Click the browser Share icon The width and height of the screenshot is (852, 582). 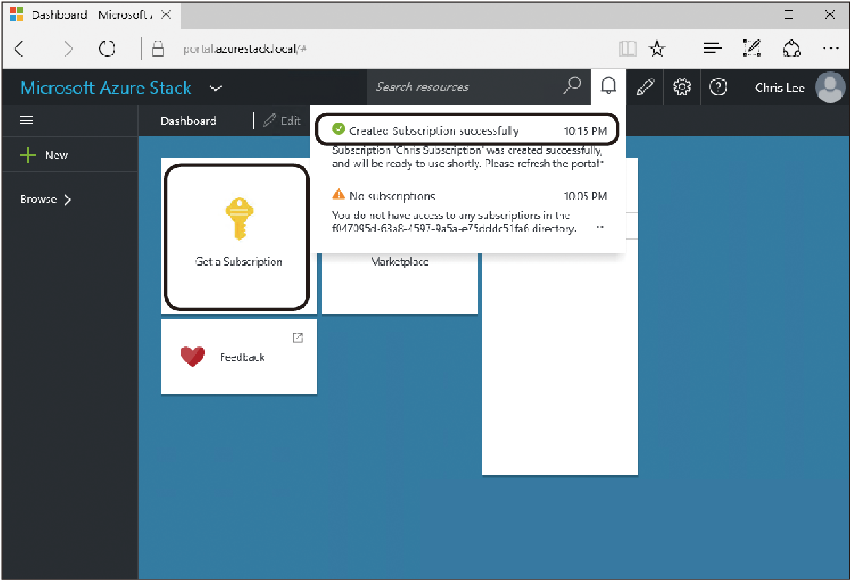pos(791,48)
